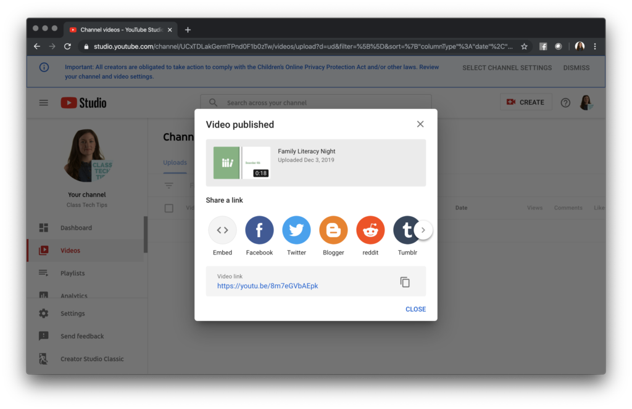Share the video on Tumblr

405,230
